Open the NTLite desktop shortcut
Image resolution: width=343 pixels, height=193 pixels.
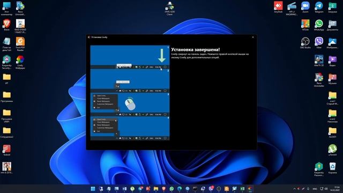[x=305, y=25]
